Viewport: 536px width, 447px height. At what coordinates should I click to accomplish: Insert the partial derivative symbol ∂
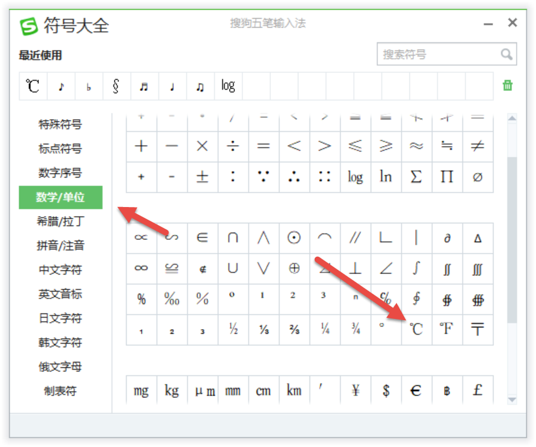click(447, 238)
